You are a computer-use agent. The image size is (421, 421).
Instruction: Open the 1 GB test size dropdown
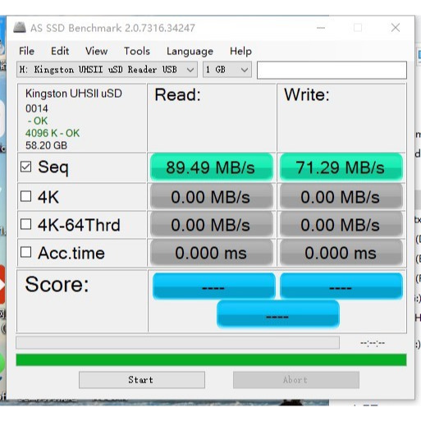click(x=227, y=70)
